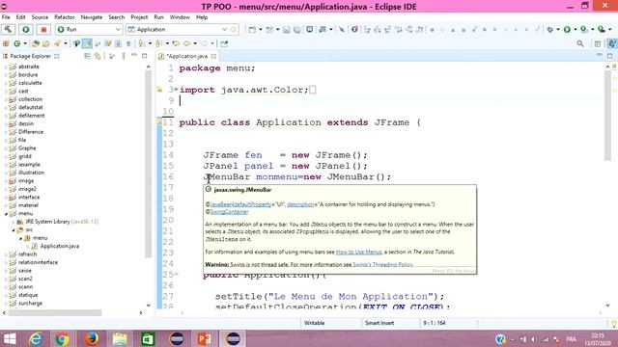Screen dimensions: 618x347
Task: Click Last Edit Location arrow icon
Action: [176, 43]
